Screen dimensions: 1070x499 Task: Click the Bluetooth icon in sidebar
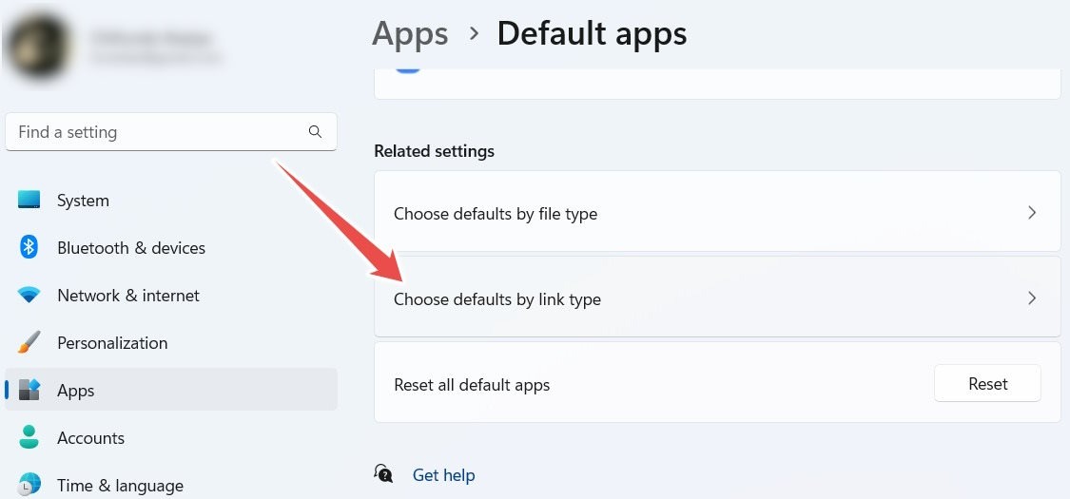click(x=29, y=247)
